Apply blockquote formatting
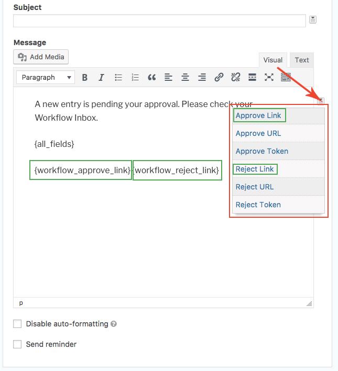Image resolution: width=338 pixels, height=371 pixels. pos(152,78)
